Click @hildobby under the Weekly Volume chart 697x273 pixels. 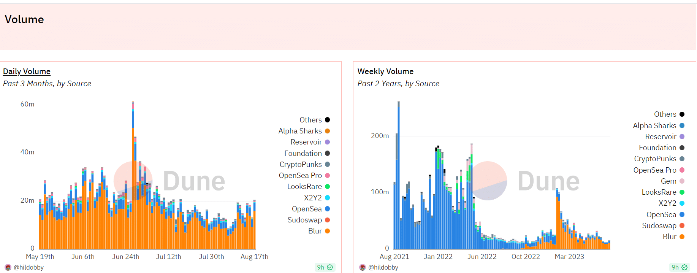(x=383, y=267)
